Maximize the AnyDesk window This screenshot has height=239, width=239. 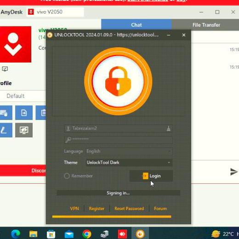[217, 12]
